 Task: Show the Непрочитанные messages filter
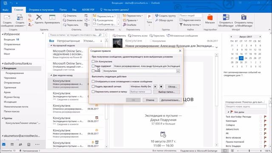pyautogui.click(x=68, y=41)
